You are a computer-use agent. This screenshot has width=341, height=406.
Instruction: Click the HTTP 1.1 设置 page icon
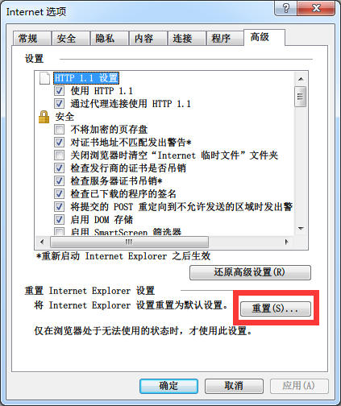click(x=44, y=78)
